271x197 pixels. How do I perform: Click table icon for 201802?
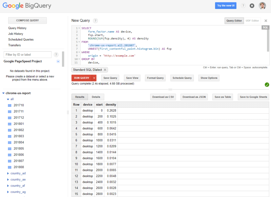(x=10, y=130)
